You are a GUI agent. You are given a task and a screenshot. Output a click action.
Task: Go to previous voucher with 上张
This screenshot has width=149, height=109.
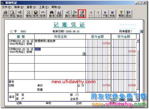[98, 14]
